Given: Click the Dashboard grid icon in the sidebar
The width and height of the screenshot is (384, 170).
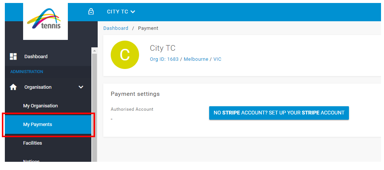Looking at the screenshot, I should (13, 56).
